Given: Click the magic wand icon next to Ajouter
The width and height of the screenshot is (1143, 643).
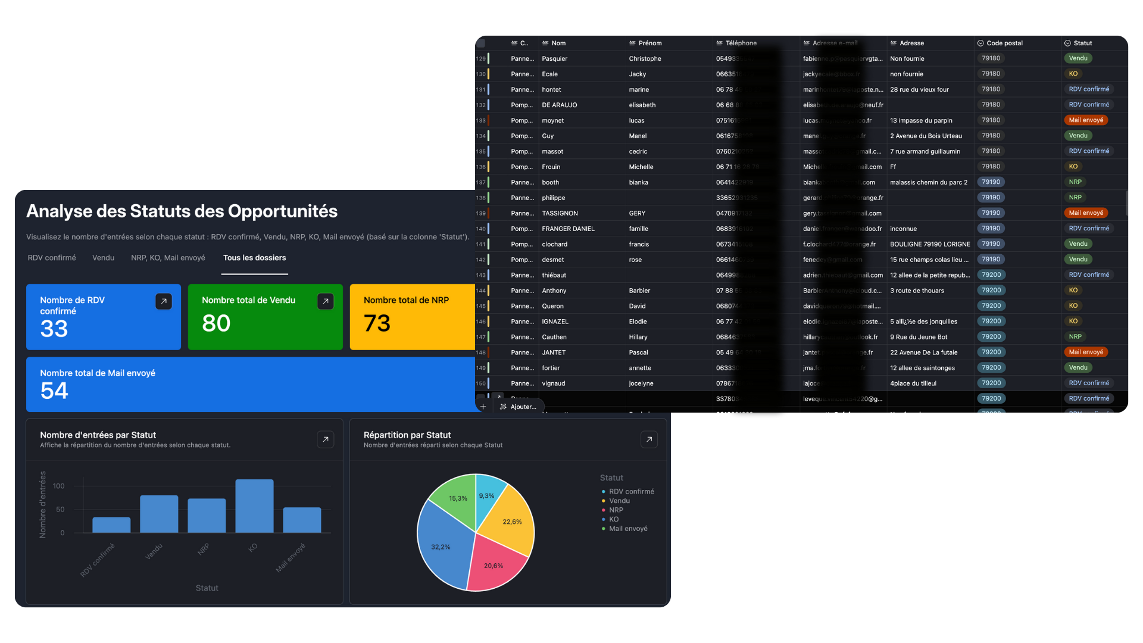Looking at the screenshot, I should click(x=503, y=407).
